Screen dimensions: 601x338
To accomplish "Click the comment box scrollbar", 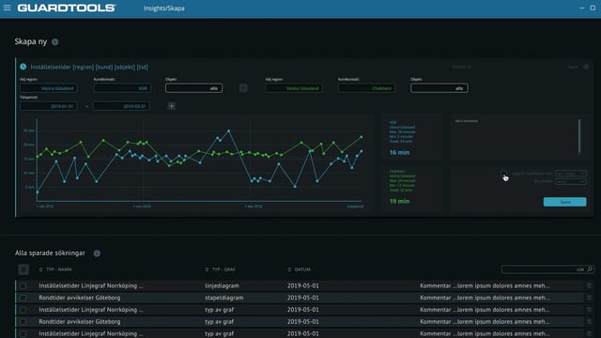I will tap(579, 137).
